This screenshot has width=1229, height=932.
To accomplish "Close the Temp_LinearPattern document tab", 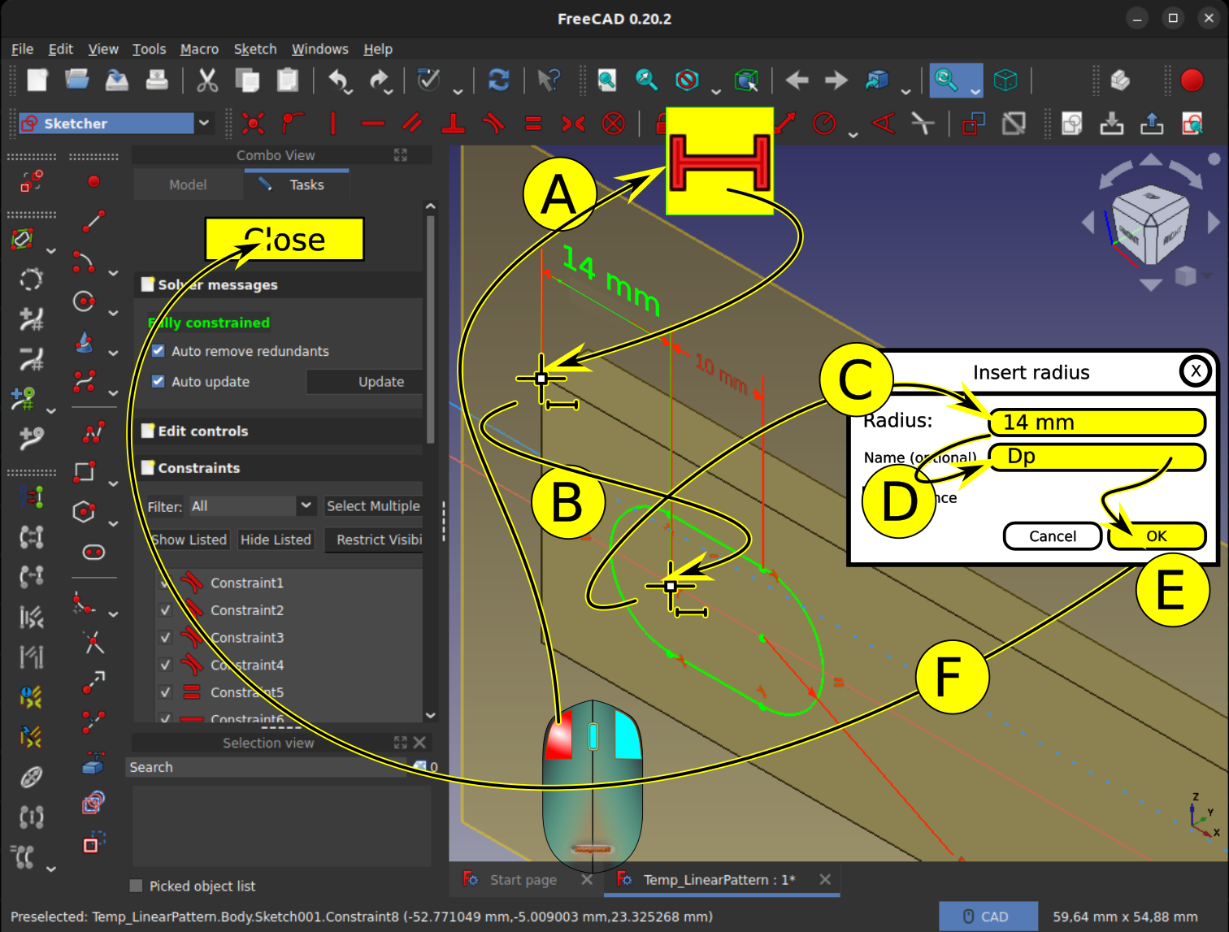I will coord(825,879).
